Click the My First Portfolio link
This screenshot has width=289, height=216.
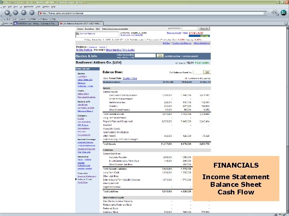click(x=84, y=50)
